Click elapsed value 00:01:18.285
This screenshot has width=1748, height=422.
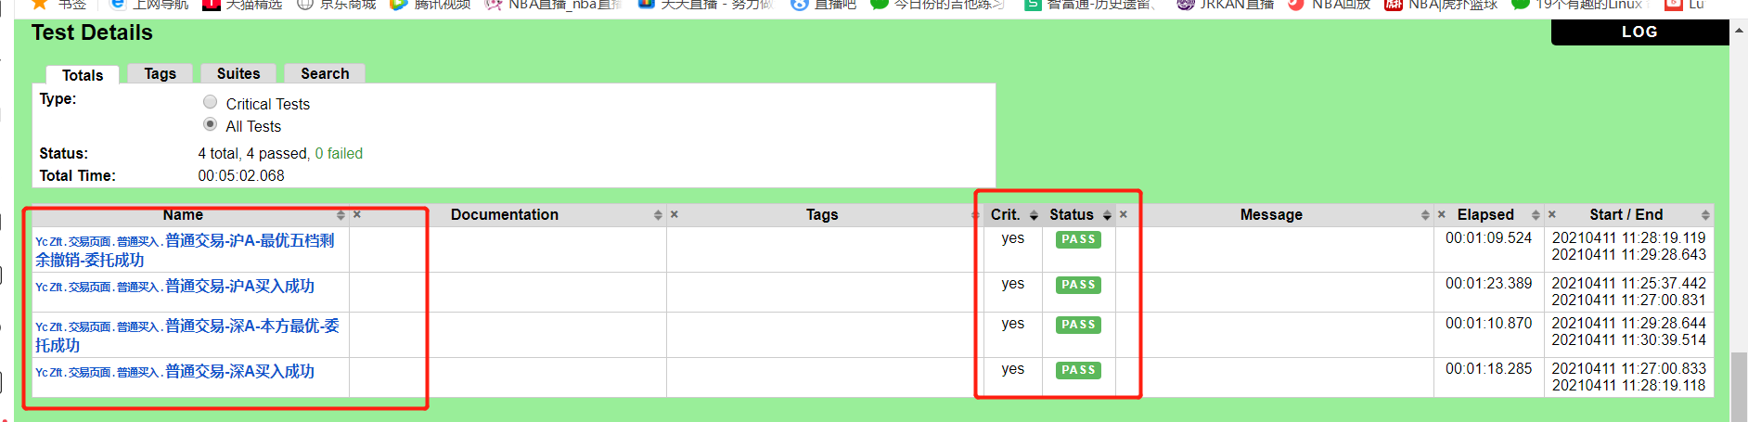click(x=1488, y=369)
